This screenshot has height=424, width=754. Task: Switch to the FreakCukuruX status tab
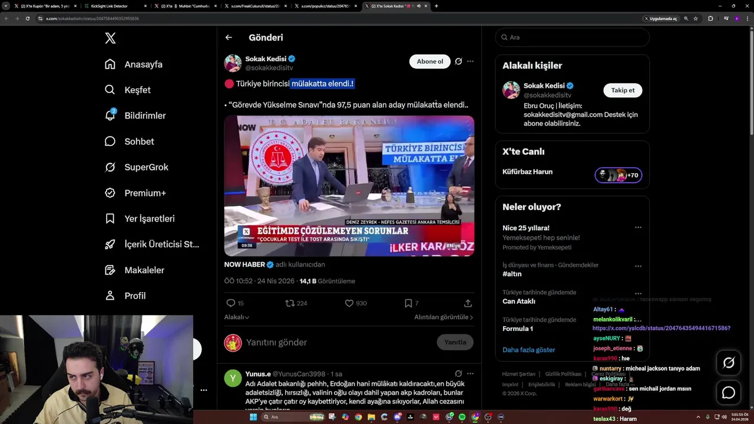256,6
